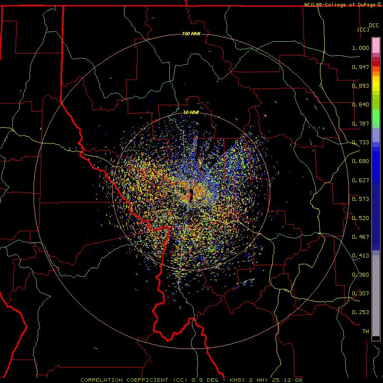Screen dimensions: 383x383
Task: Click the 0.733 legend value
Action: [x=360, y=143]
